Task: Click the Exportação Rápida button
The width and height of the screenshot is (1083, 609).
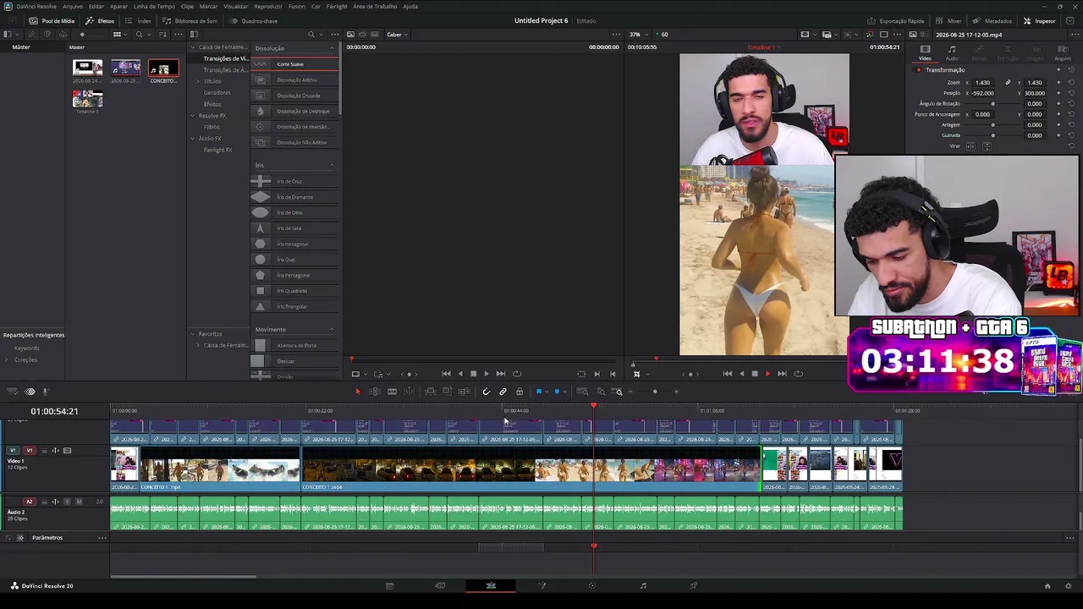Action: tap(896, 20)
